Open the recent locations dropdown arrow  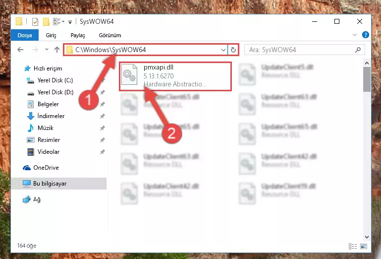(x=47, y=50)
